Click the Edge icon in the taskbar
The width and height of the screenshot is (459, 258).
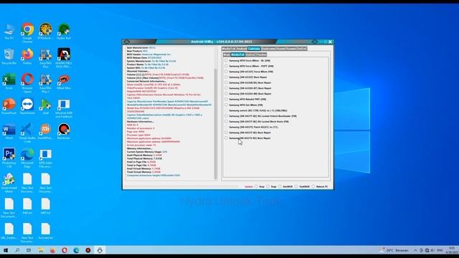tap(76, 250)
